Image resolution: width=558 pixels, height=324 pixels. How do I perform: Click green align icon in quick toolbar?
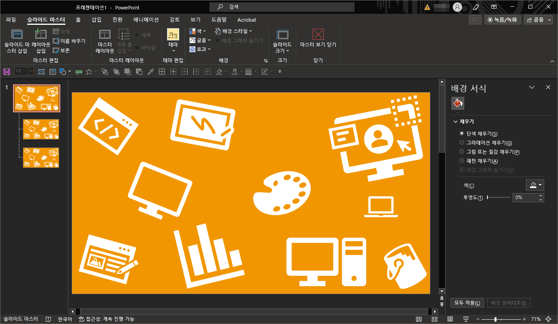click(78, 71)
